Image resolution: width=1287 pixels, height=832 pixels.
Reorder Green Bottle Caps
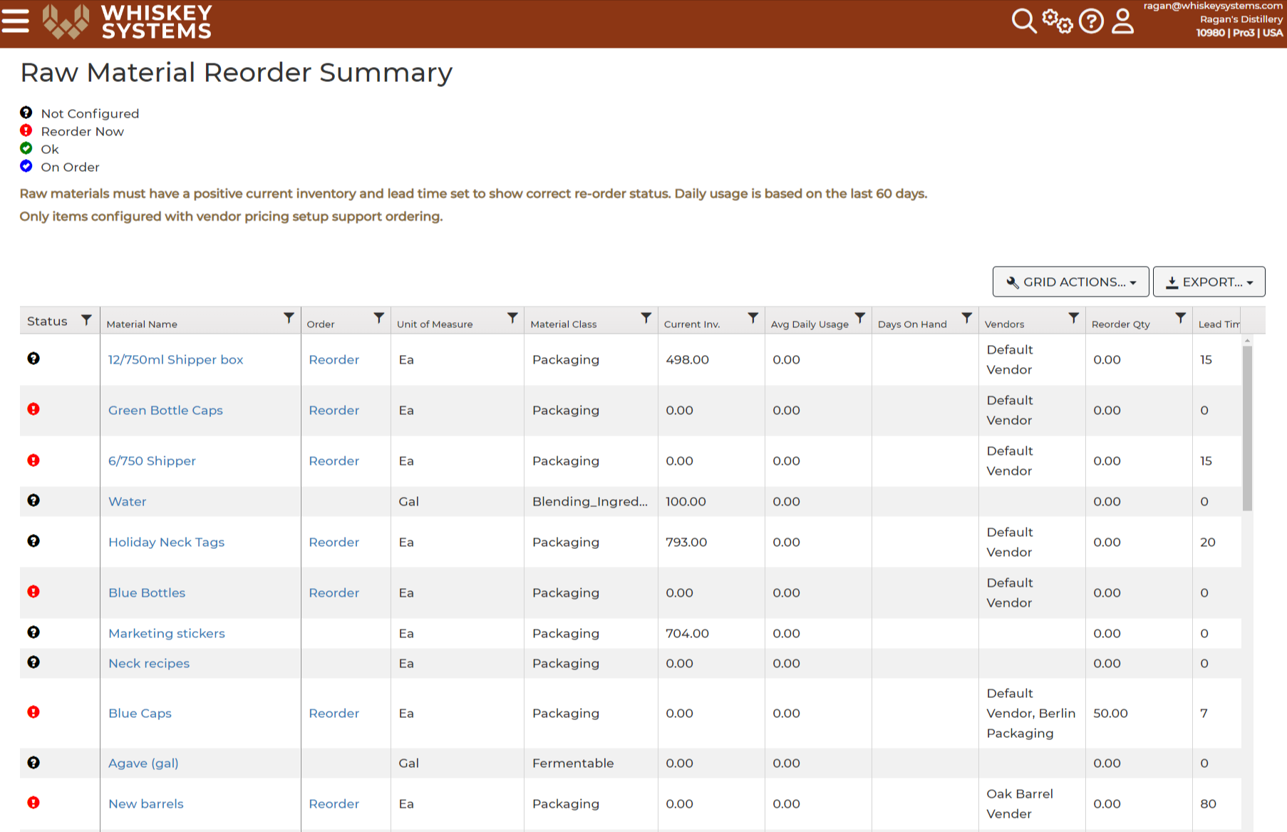click(x=334, y=411)
